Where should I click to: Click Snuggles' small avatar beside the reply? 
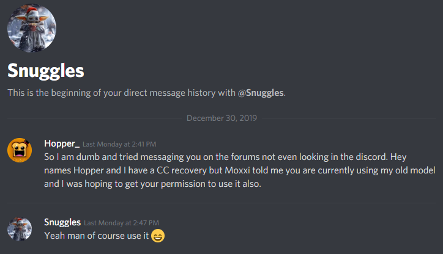tap(19, 228)
